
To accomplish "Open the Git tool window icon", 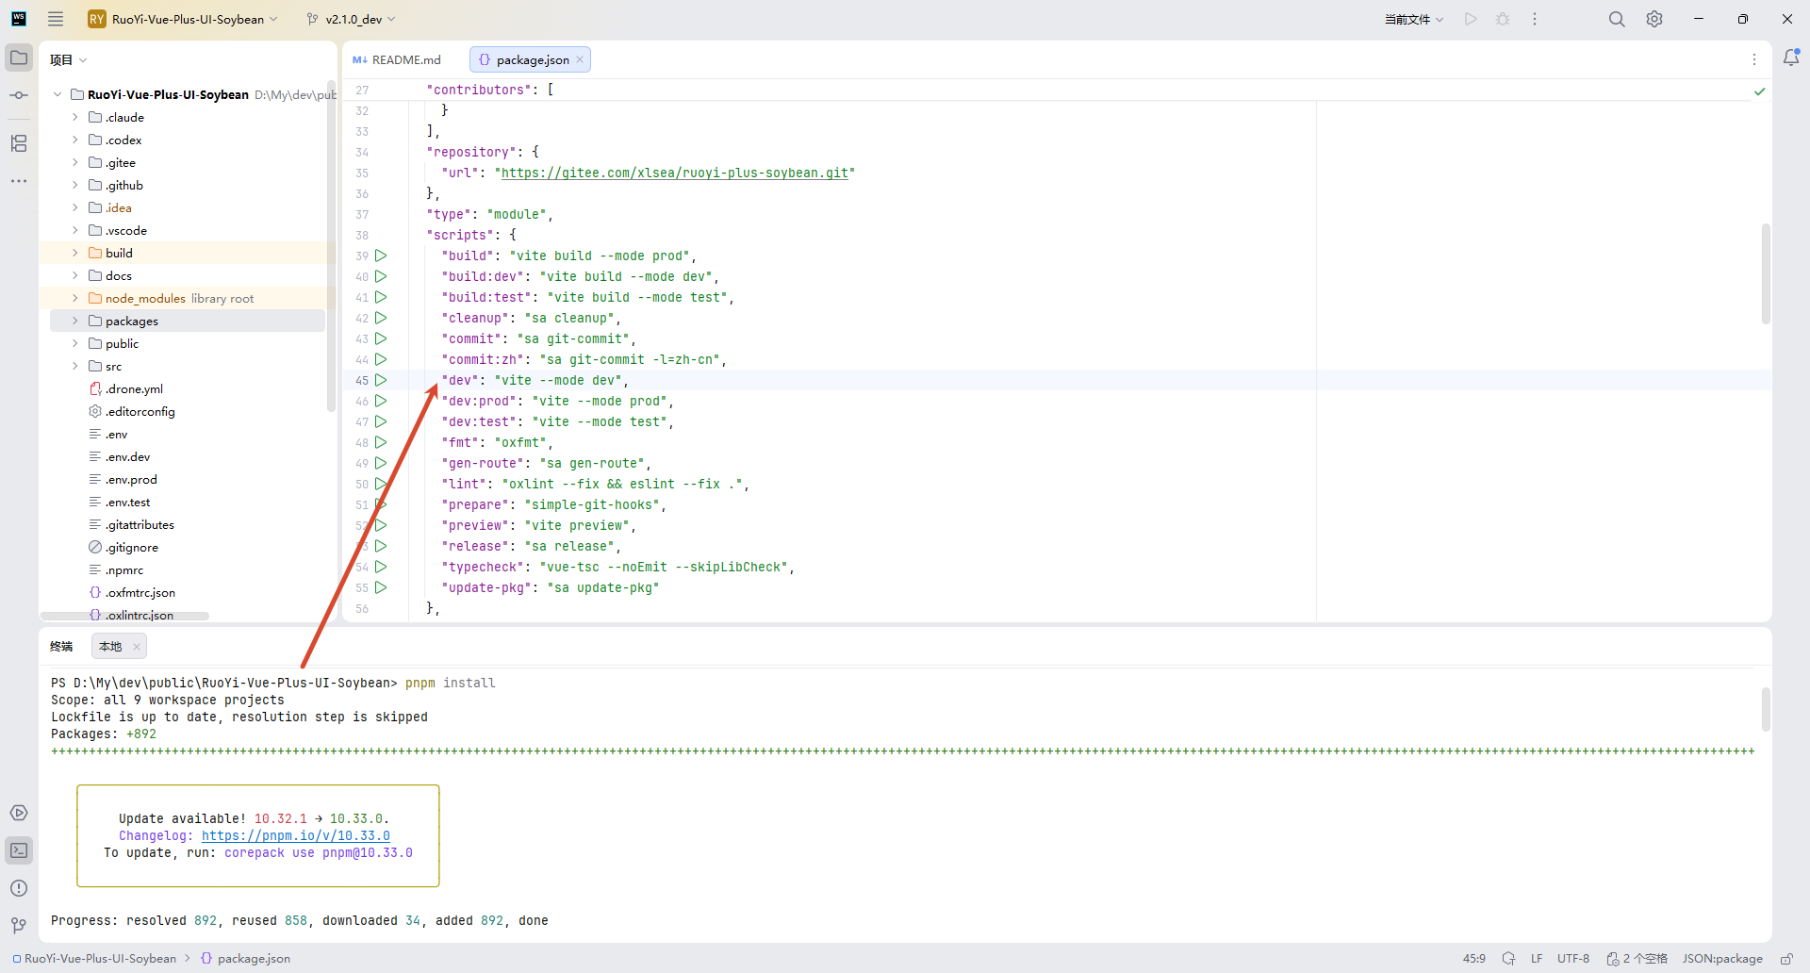I will 19,926.
